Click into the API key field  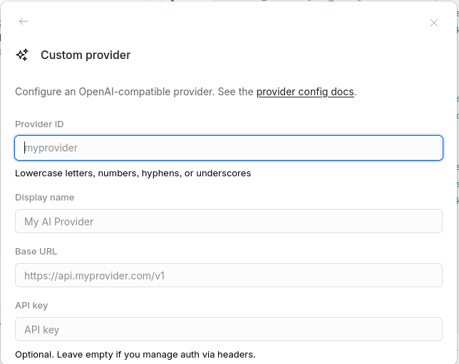[x=229, y=329]
